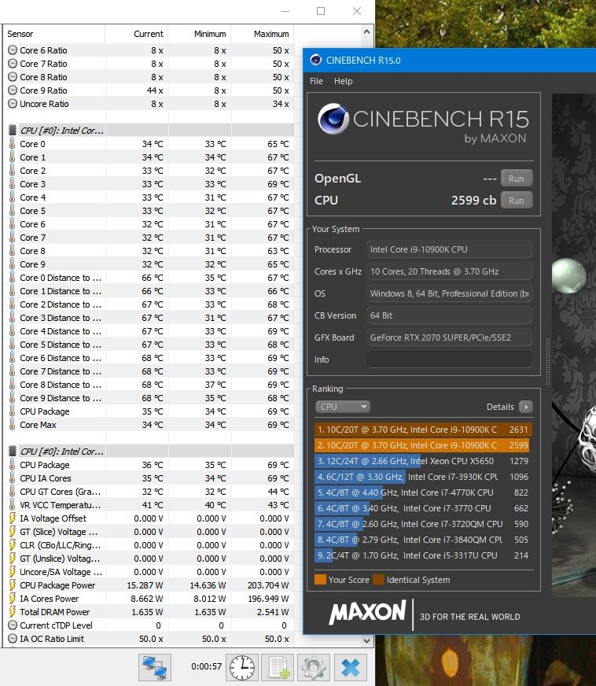The height and width of the screenshot is (686, 596).
Task: Click the Info input field
Action: (449, 360)
